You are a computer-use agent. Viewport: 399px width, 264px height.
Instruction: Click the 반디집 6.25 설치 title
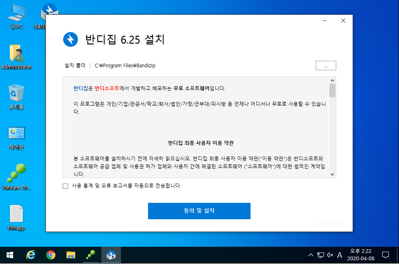125,39
